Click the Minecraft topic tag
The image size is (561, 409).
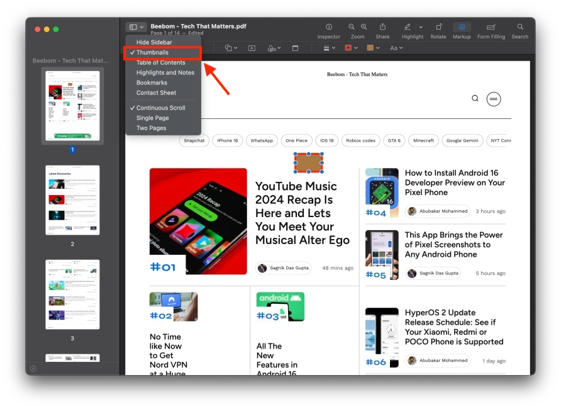[x=423, y=140]
